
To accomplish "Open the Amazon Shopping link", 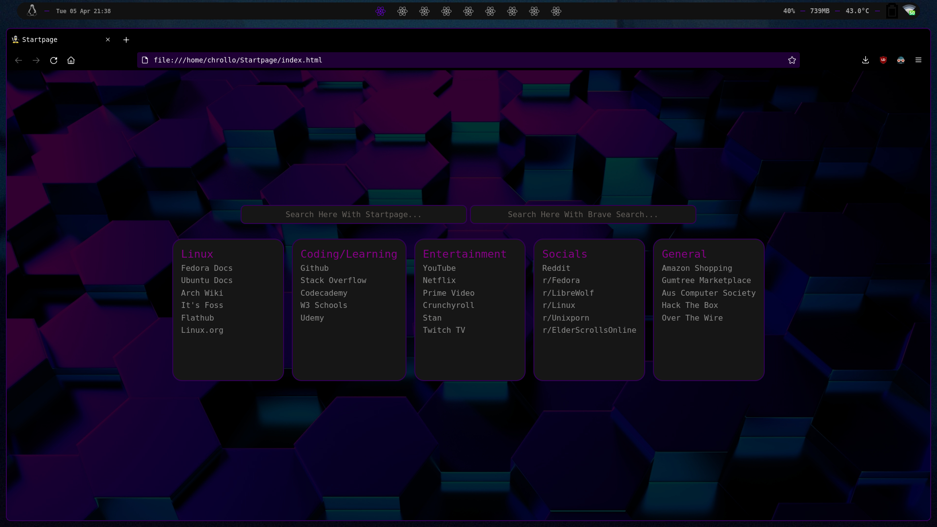I will 697,268.
